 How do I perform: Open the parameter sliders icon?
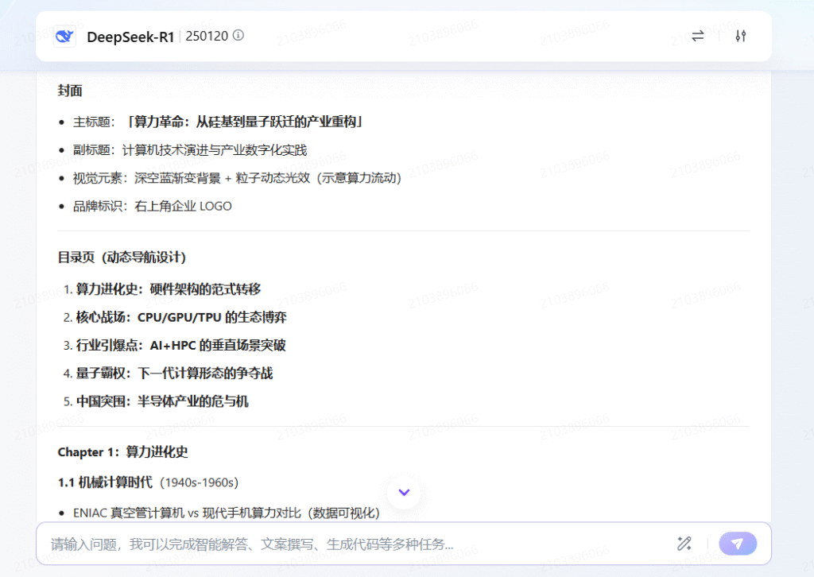click(740, 36)
